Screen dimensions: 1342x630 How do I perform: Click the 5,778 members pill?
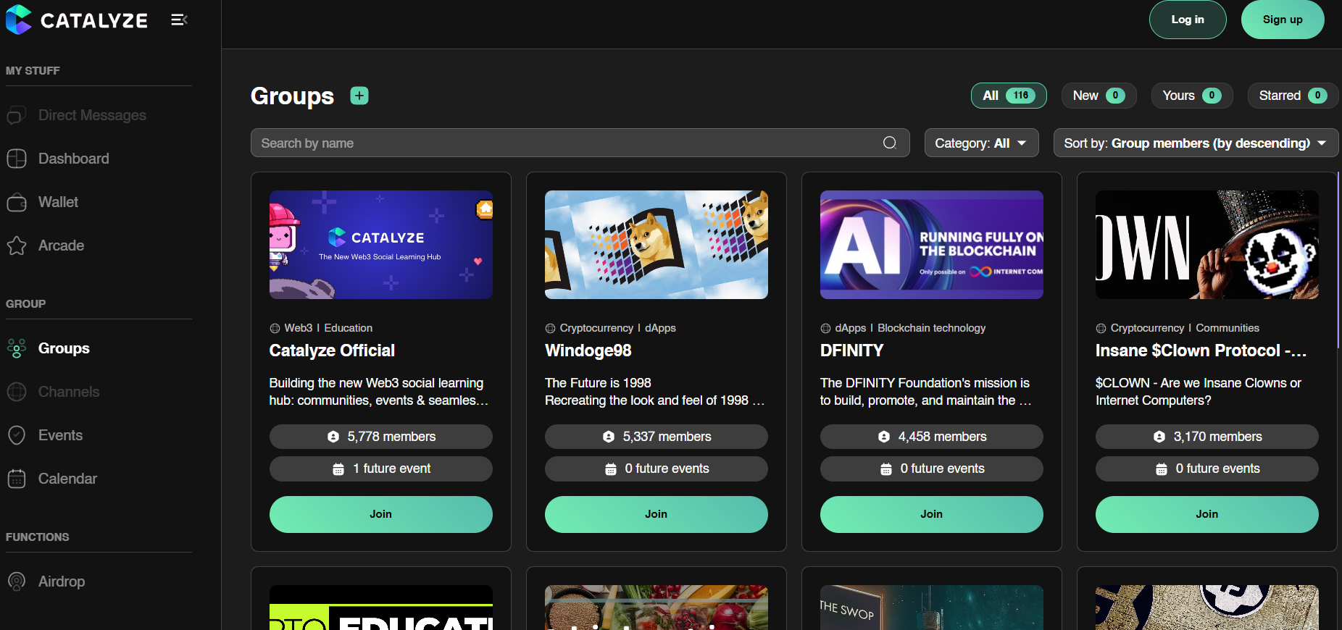pyautogui.click(x=381, y=437)
